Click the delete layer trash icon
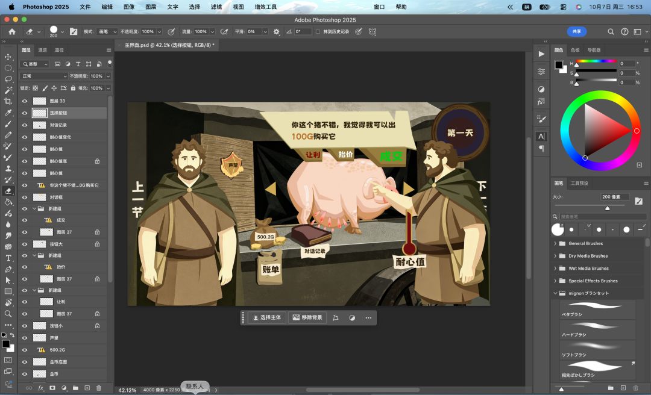The image size is (651, 395). 99,388
